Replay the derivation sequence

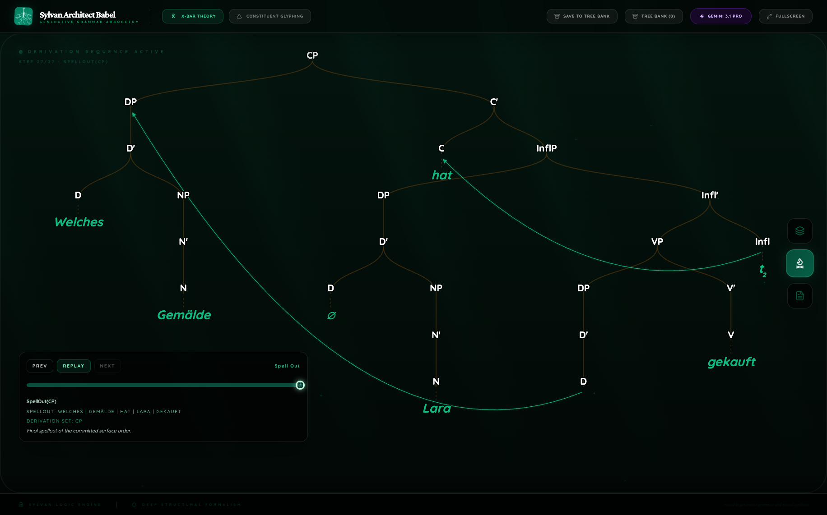(74, 366)
